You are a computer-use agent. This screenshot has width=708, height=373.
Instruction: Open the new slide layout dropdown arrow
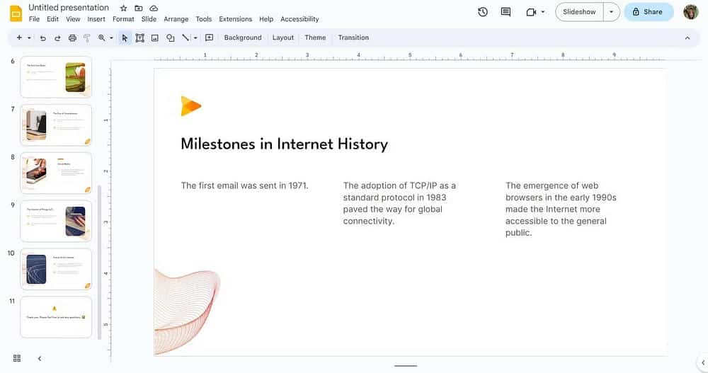29,38
